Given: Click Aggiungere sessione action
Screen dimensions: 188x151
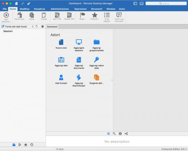Looking at the screenshot, I should [x=79, y=45].
